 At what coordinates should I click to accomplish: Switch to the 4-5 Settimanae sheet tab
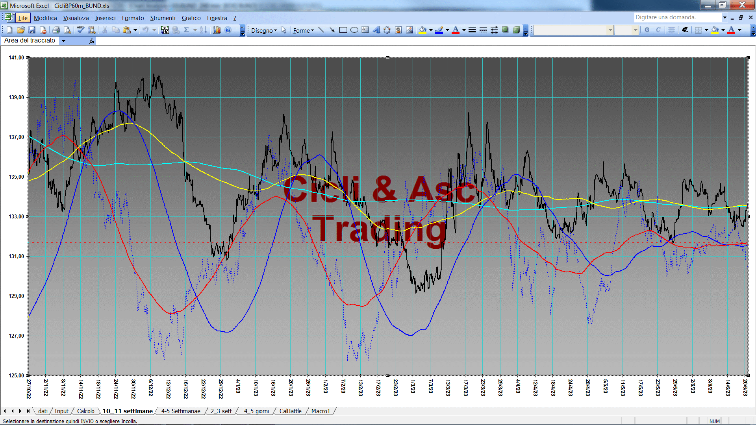tap(181, 411)
